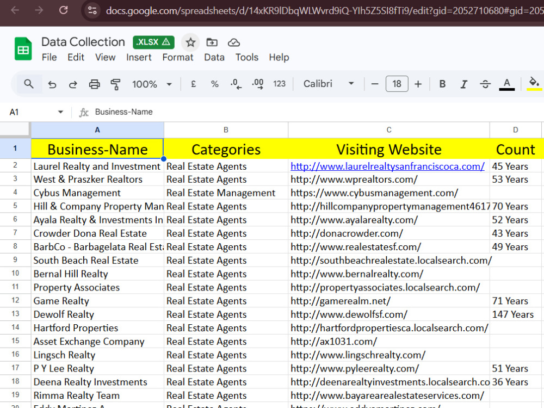Open the text colour picker
This screenshot has width=544, height=408.
coord(506,84)
